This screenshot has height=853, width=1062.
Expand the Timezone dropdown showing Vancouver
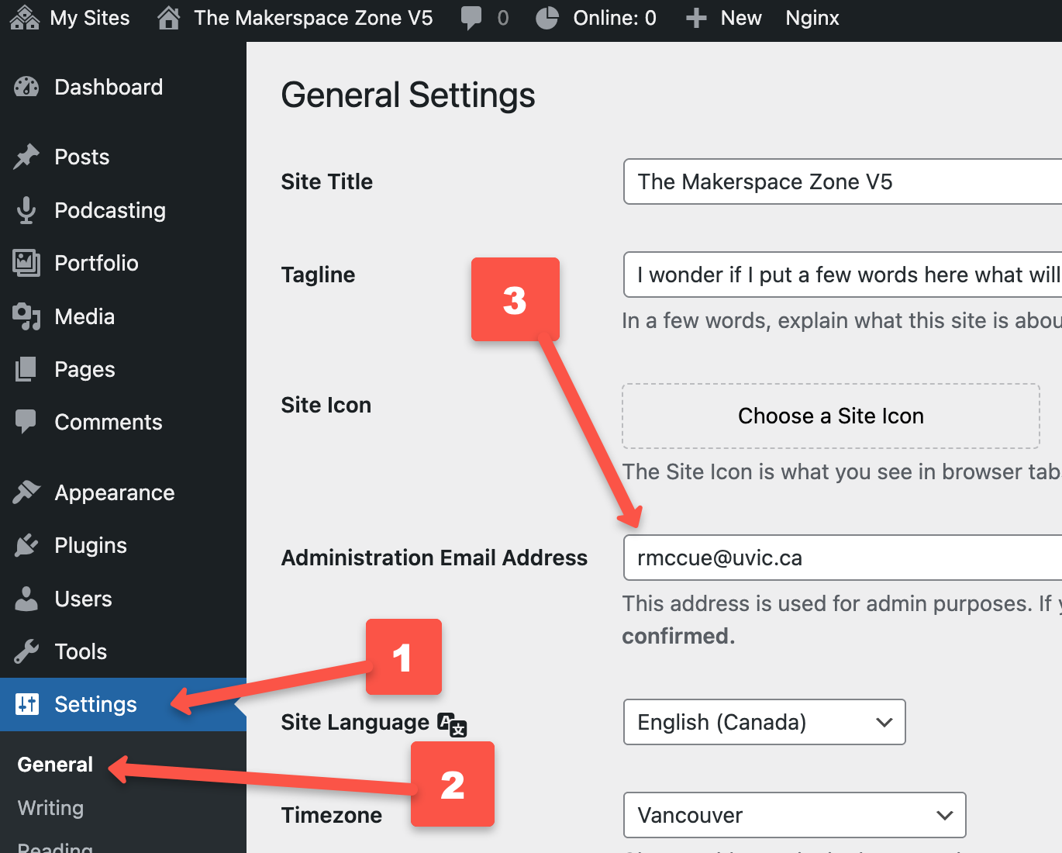[794, 815]
